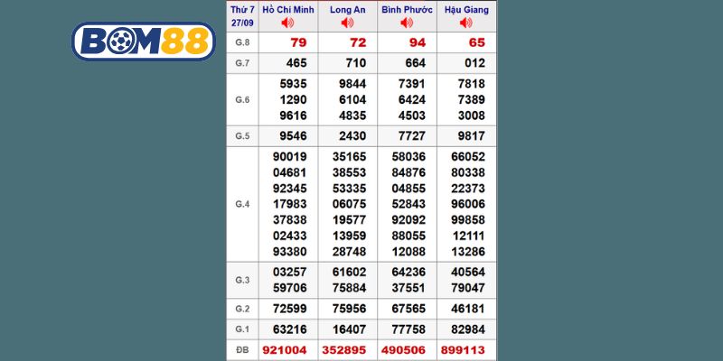
Task: Click G.2 number 75956
Action: [x=350, y=309]
